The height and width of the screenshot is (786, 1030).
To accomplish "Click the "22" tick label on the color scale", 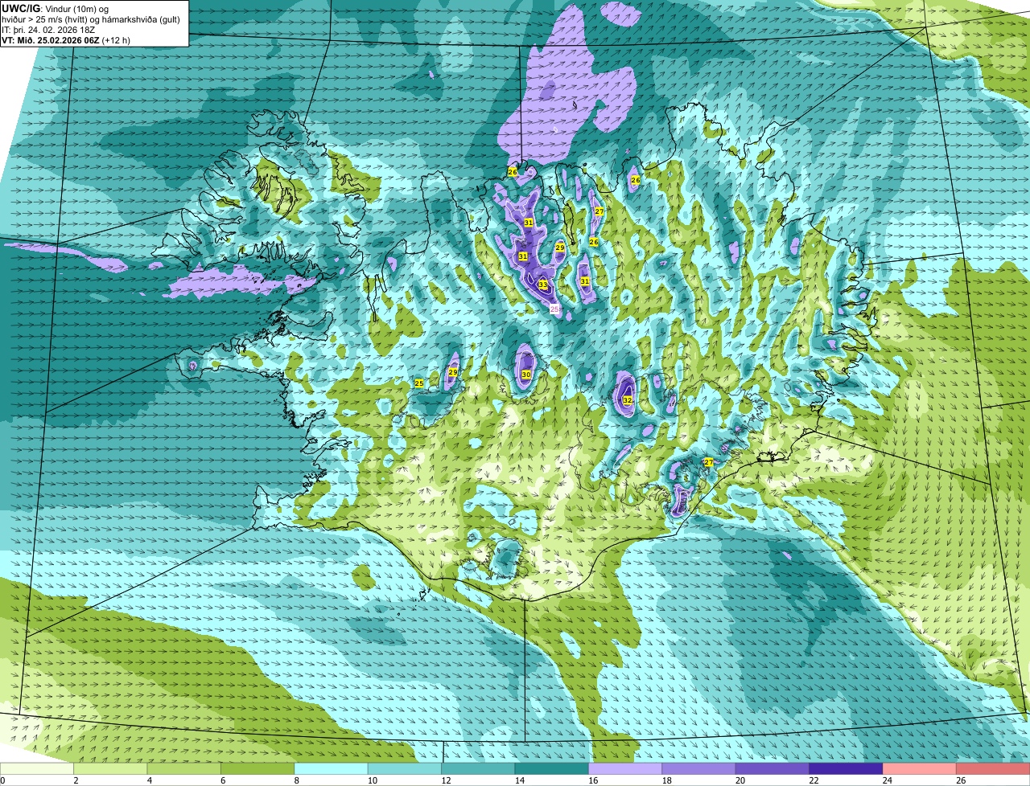I will click(x=814, y=780).
